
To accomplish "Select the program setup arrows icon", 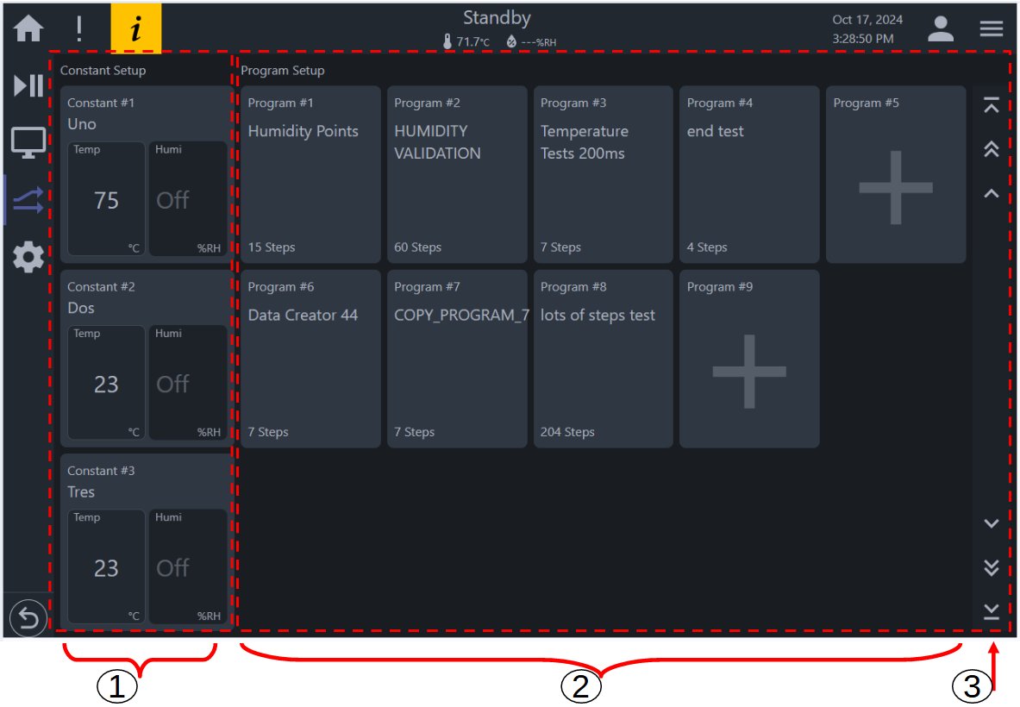I will (x=28, y=200).
